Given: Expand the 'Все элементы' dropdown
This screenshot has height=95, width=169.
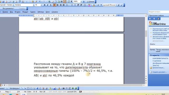Looking at the screenshot, I should tap(8, 8).
